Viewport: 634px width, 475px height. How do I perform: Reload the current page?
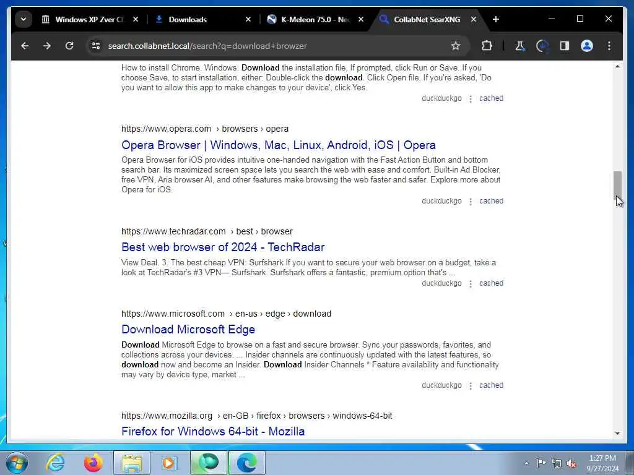point(69,46)
